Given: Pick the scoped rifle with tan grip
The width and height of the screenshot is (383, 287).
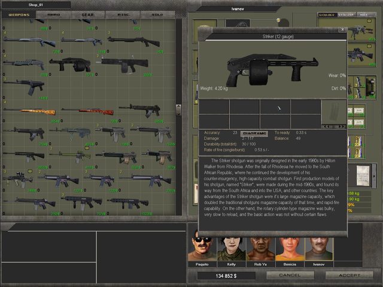Looking at the screenshot, I should [17, 179].
